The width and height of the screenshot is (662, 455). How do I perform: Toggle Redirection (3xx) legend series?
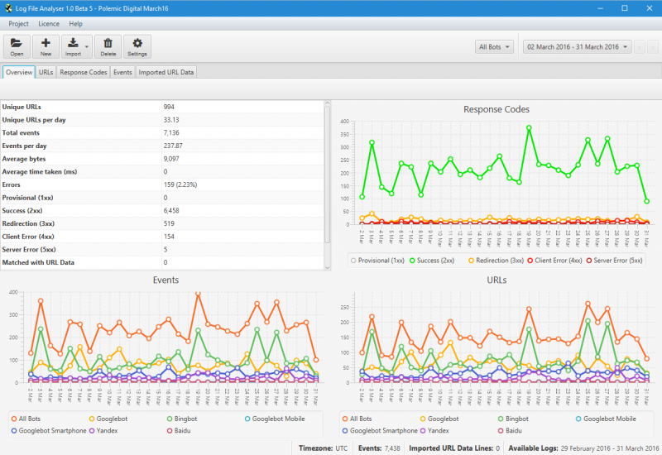pyautogui.click(x=496, y=261)
